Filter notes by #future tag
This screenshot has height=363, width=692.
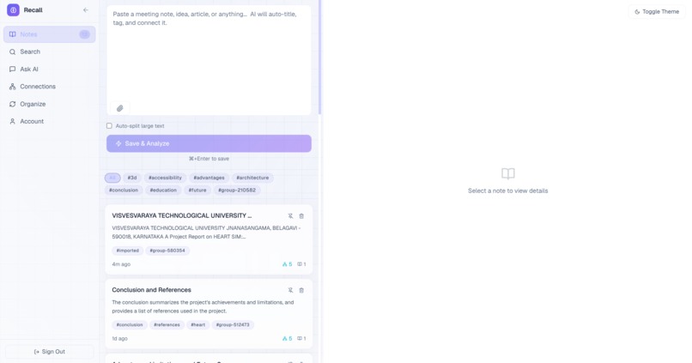(197, 191)
